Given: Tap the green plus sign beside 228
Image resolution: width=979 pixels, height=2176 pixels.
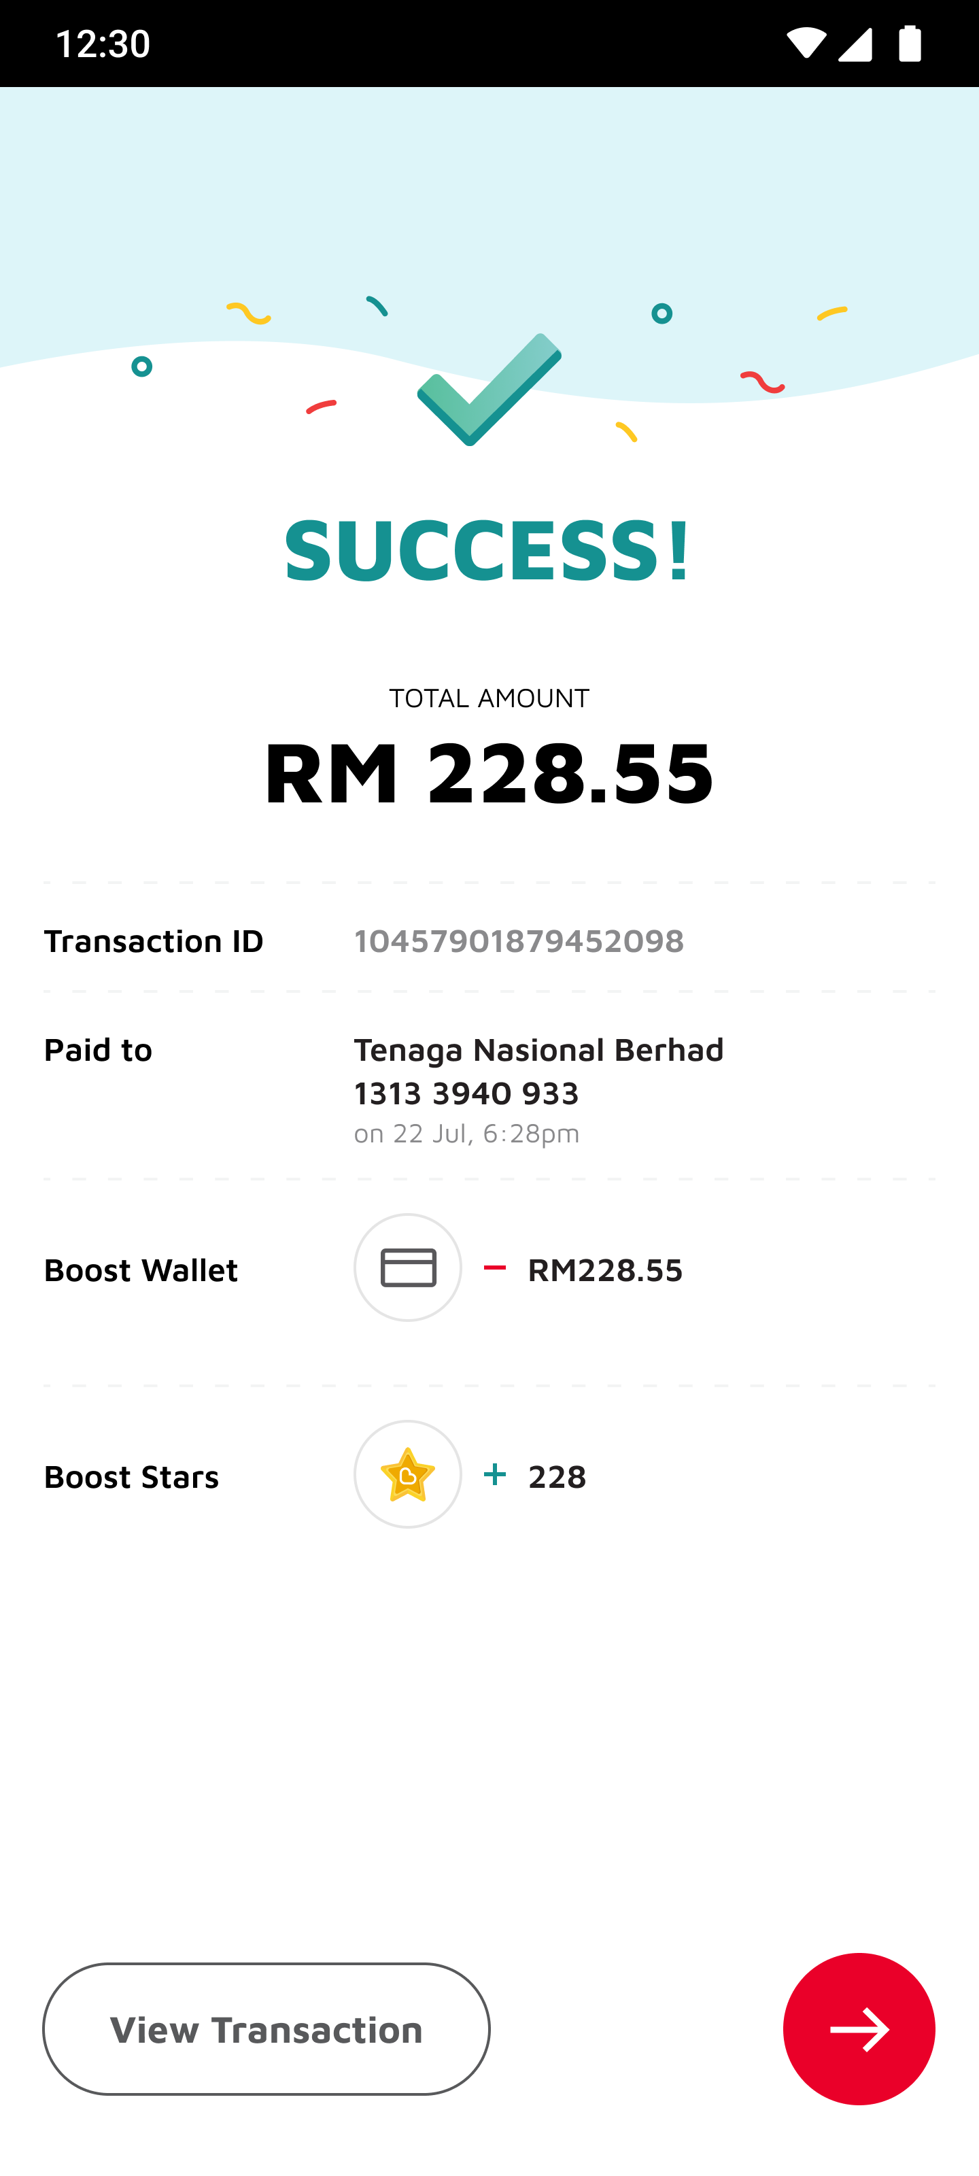Looking at the screenshot, I should coord(495,1474).
